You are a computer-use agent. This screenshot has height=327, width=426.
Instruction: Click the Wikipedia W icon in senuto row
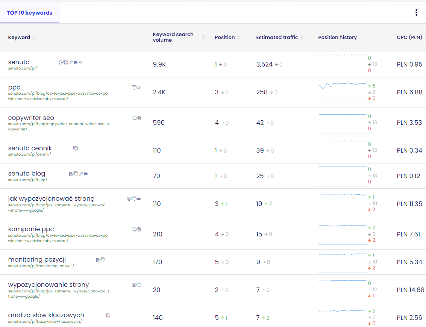[81, 62]
